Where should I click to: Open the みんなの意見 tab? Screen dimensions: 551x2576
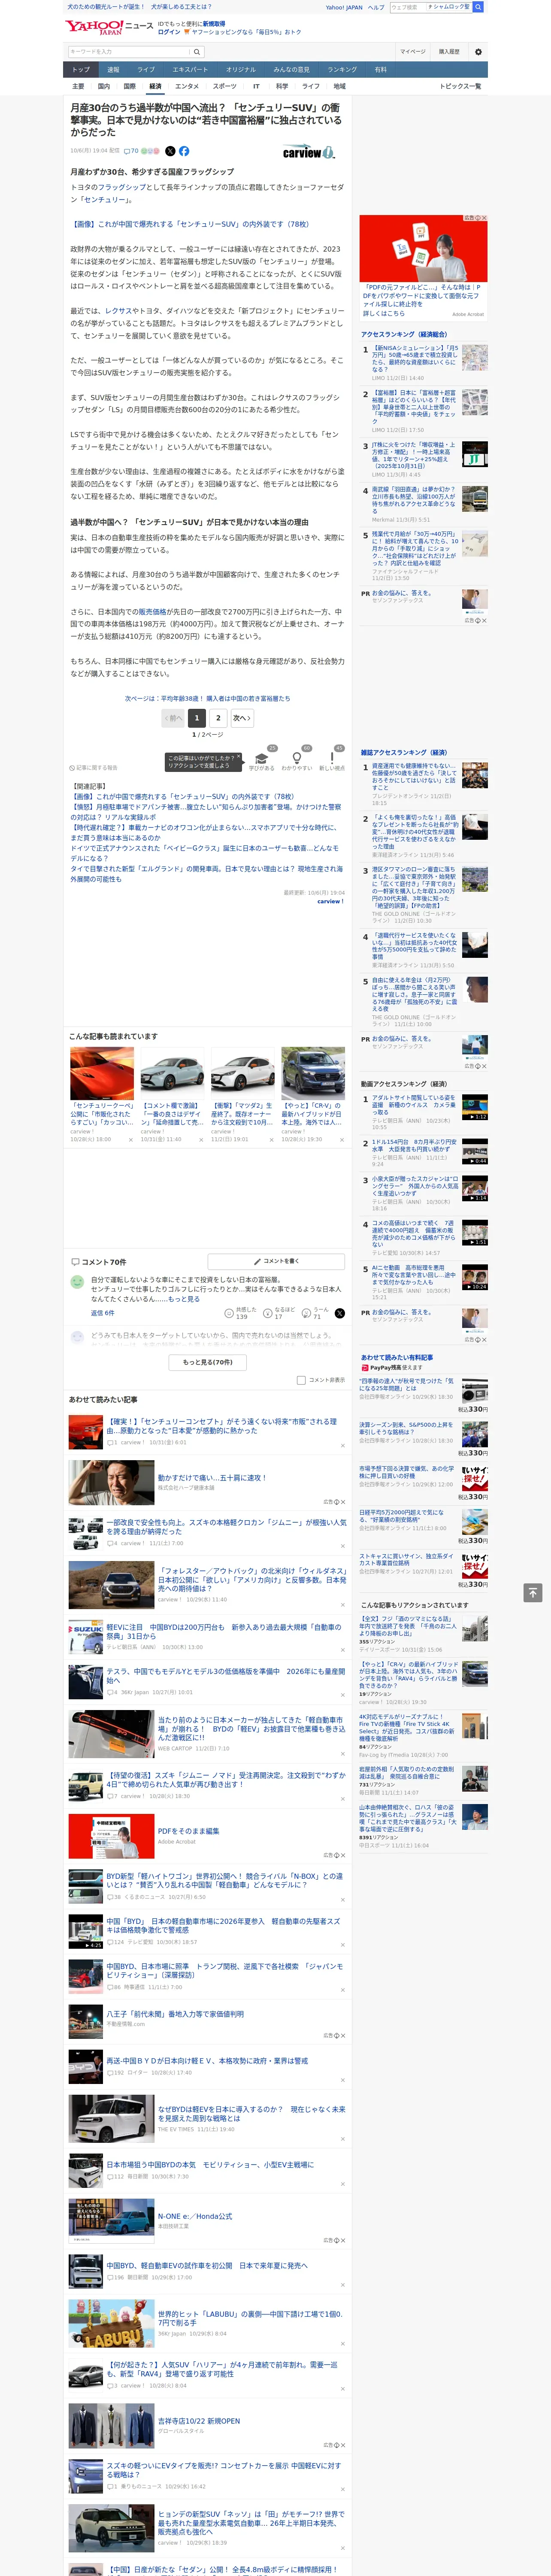(x=291, y=70)
